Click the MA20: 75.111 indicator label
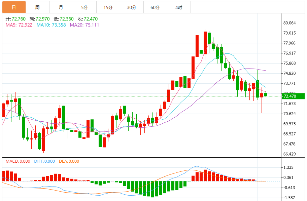 pyautogui.click(x=84, y=25)
